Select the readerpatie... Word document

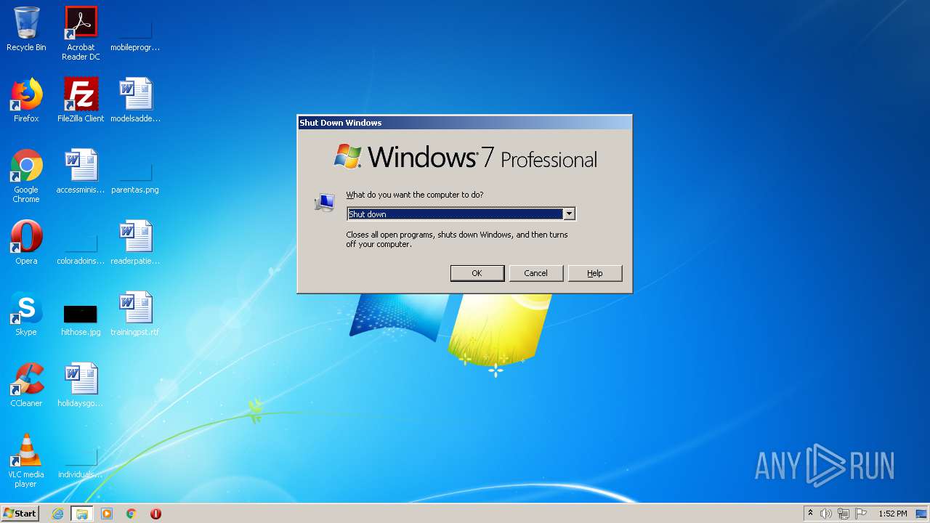[x=135, y=243]
